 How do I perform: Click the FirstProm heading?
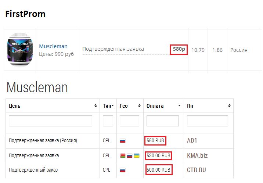pyautogui.click(x=25, y=14)
